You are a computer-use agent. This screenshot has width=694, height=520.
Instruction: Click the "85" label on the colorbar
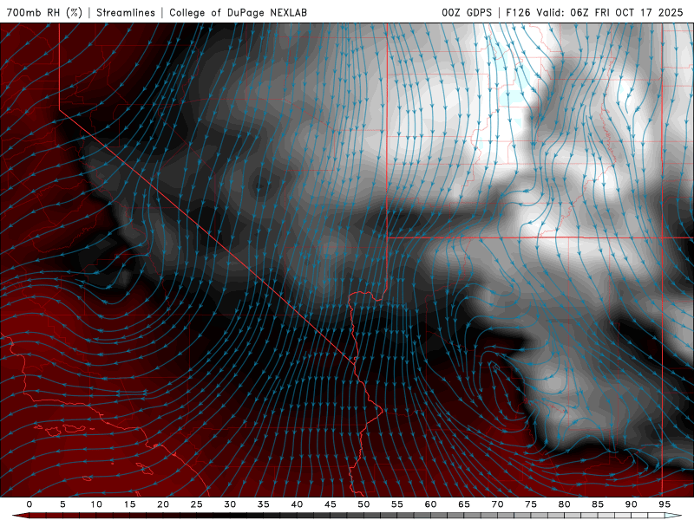coord(598,504)
